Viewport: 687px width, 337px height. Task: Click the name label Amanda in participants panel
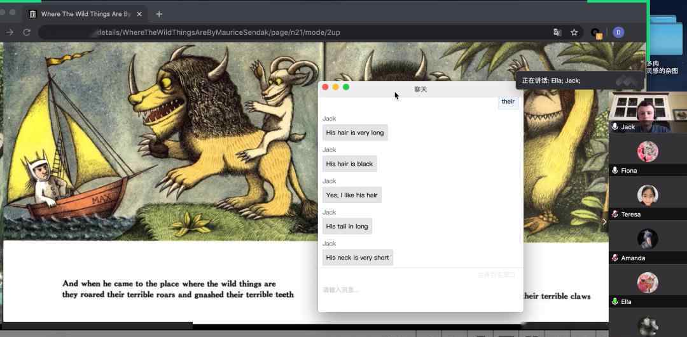pos(633,258)
